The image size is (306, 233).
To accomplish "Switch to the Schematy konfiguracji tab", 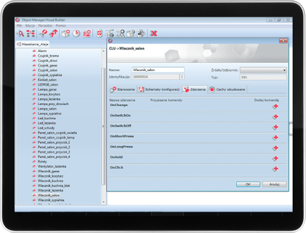I will [x=159, y=89].
